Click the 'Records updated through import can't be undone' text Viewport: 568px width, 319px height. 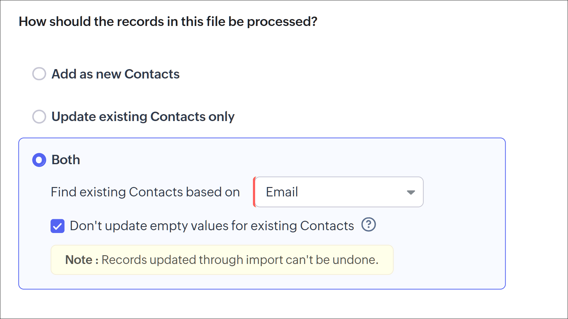[x=240, y=260]
